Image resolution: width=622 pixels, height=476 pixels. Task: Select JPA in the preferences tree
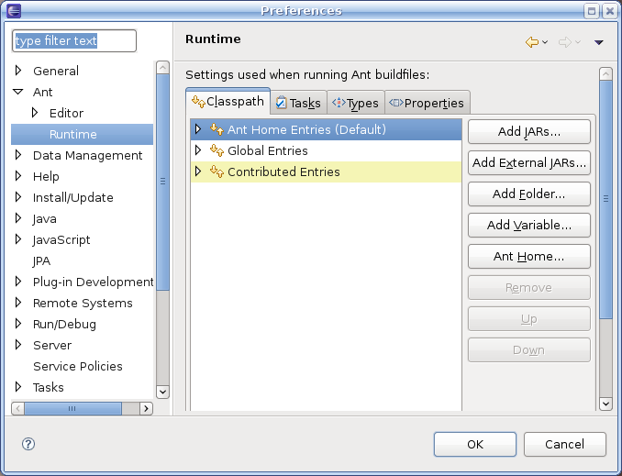41,261
